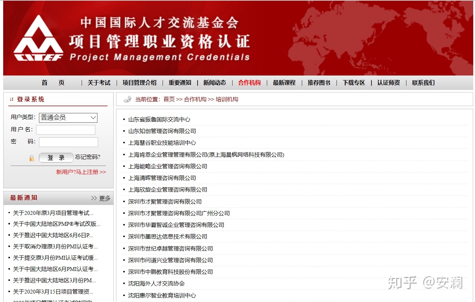This screenshot has height=302, width=475.
Task: Open the 下载专区 menu item
Action: [x=354, y=83]
